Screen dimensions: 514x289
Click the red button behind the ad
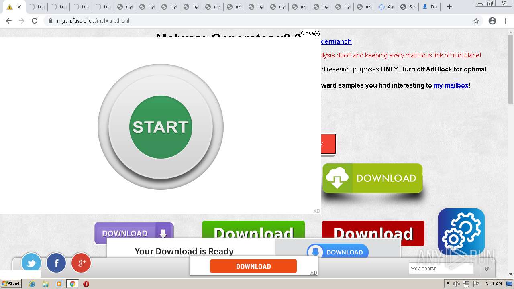coord(328,144)
